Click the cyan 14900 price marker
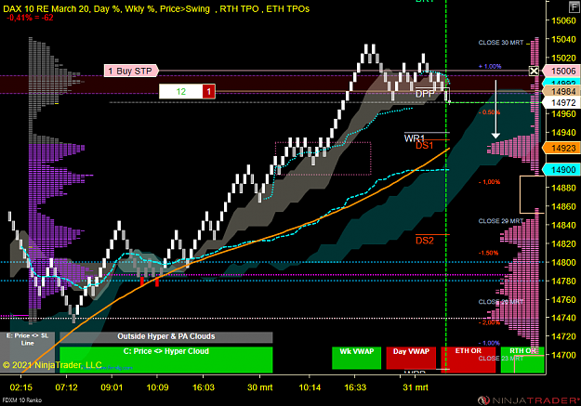 tap(561, 170)
